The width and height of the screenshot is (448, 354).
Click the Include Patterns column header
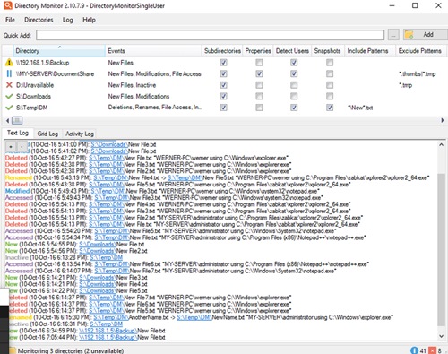370,51
